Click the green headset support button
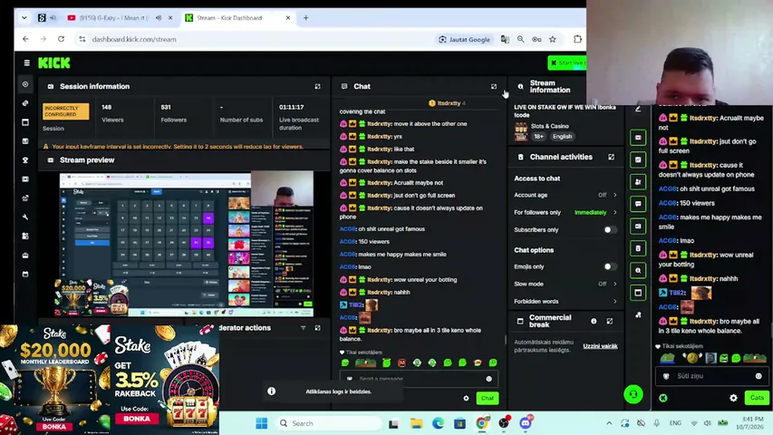Viewport: 773px width, 435px height. (x=633, y=394)
